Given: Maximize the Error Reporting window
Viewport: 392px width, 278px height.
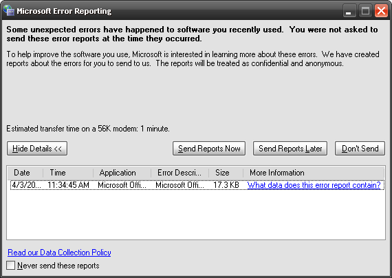Looking at the screenshot, I should [365, 11].
